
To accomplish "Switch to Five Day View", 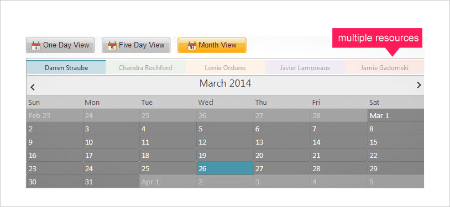I will [x=136, y=45].
